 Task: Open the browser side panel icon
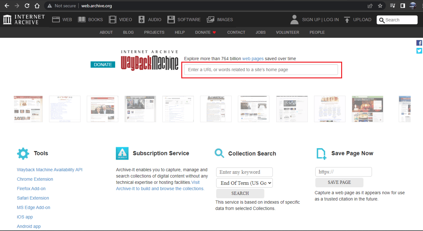click(403, 6)
